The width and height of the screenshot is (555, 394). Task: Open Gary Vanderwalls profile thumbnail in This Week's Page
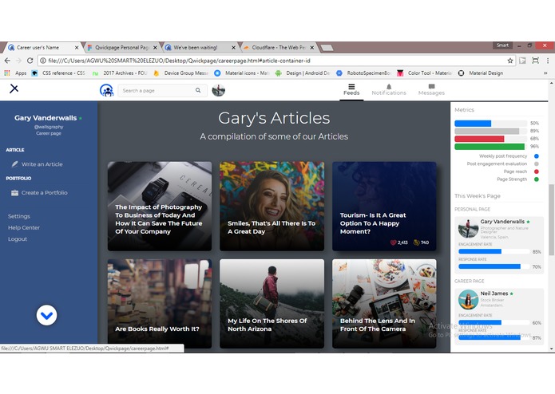tap(468, 228)
